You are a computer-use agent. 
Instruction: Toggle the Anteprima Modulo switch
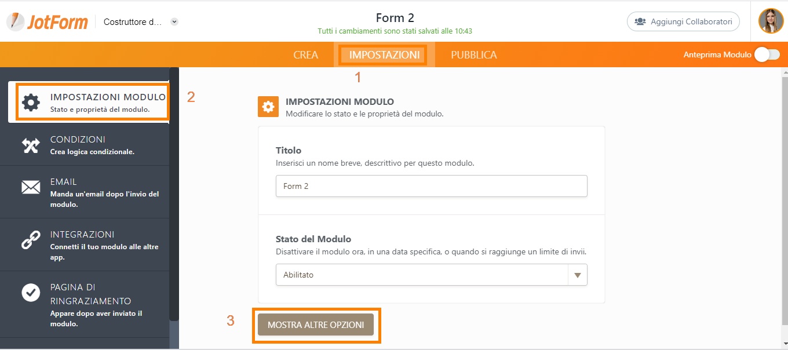(767, 54)
